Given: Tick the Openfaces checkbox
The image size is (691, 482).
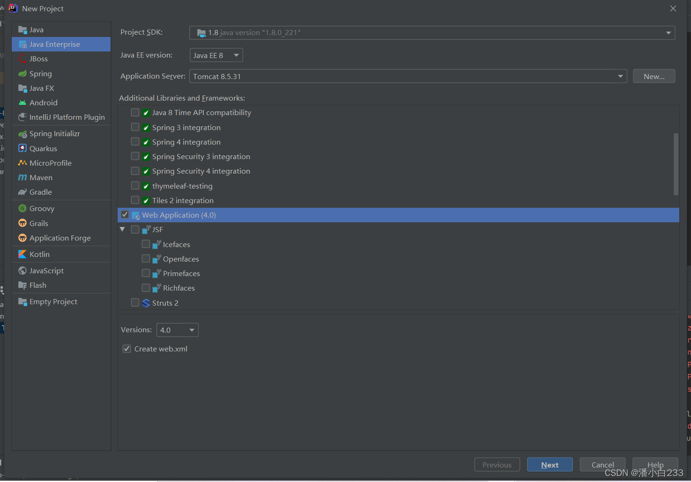Looking at the screenshot, I should click(146, 258).
